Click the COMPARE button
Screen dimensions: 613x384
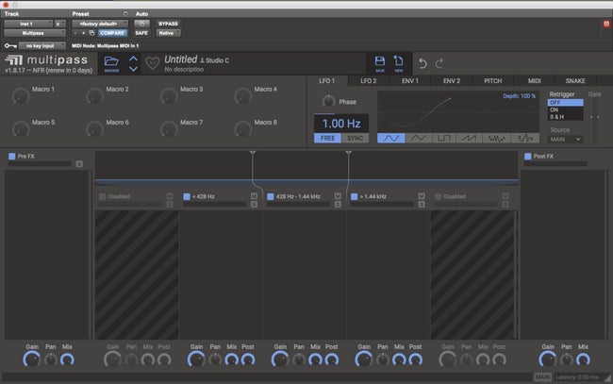112,33
